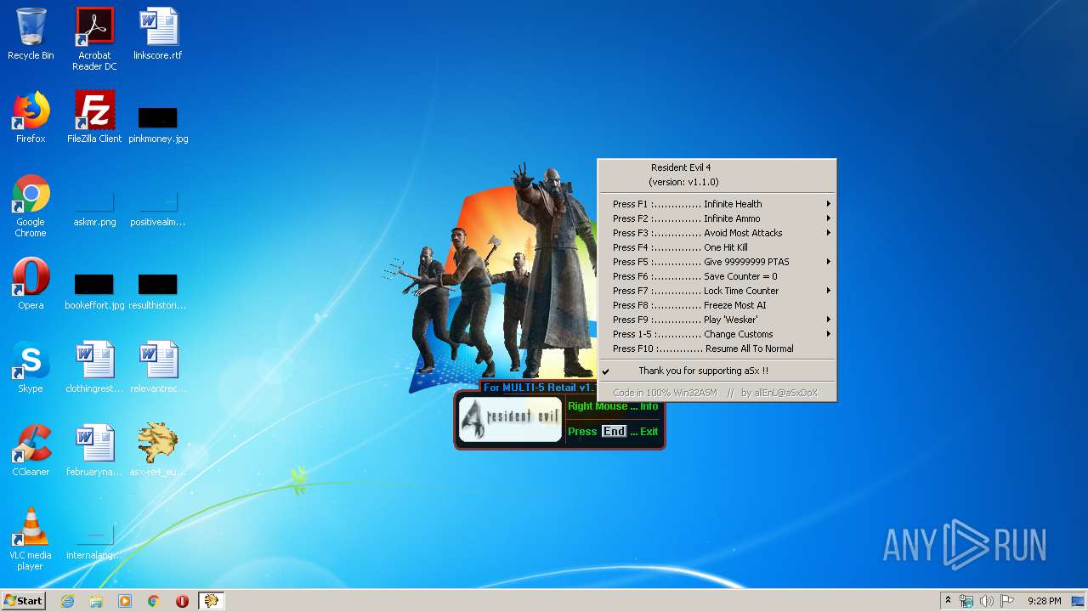Open the Recycle Bin desktop icon
Viewport: 1088px width, 612px height.
click(x=31, y=34)
